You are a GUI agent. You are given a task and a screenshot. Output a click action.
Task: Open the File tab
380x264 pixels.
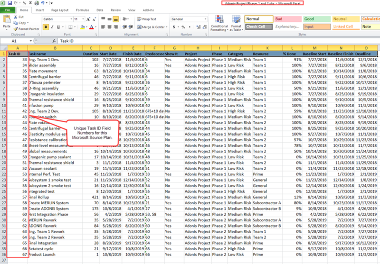pos(8,10)
